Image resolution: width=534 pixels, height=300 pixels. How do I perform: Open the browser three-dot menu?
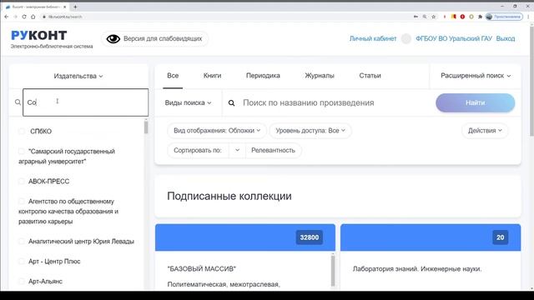point(528,17)
